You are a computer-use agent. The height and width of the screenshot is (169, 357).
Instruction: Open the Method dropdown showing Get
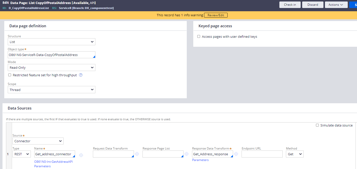pyautogui.click(x=295, y=154)
